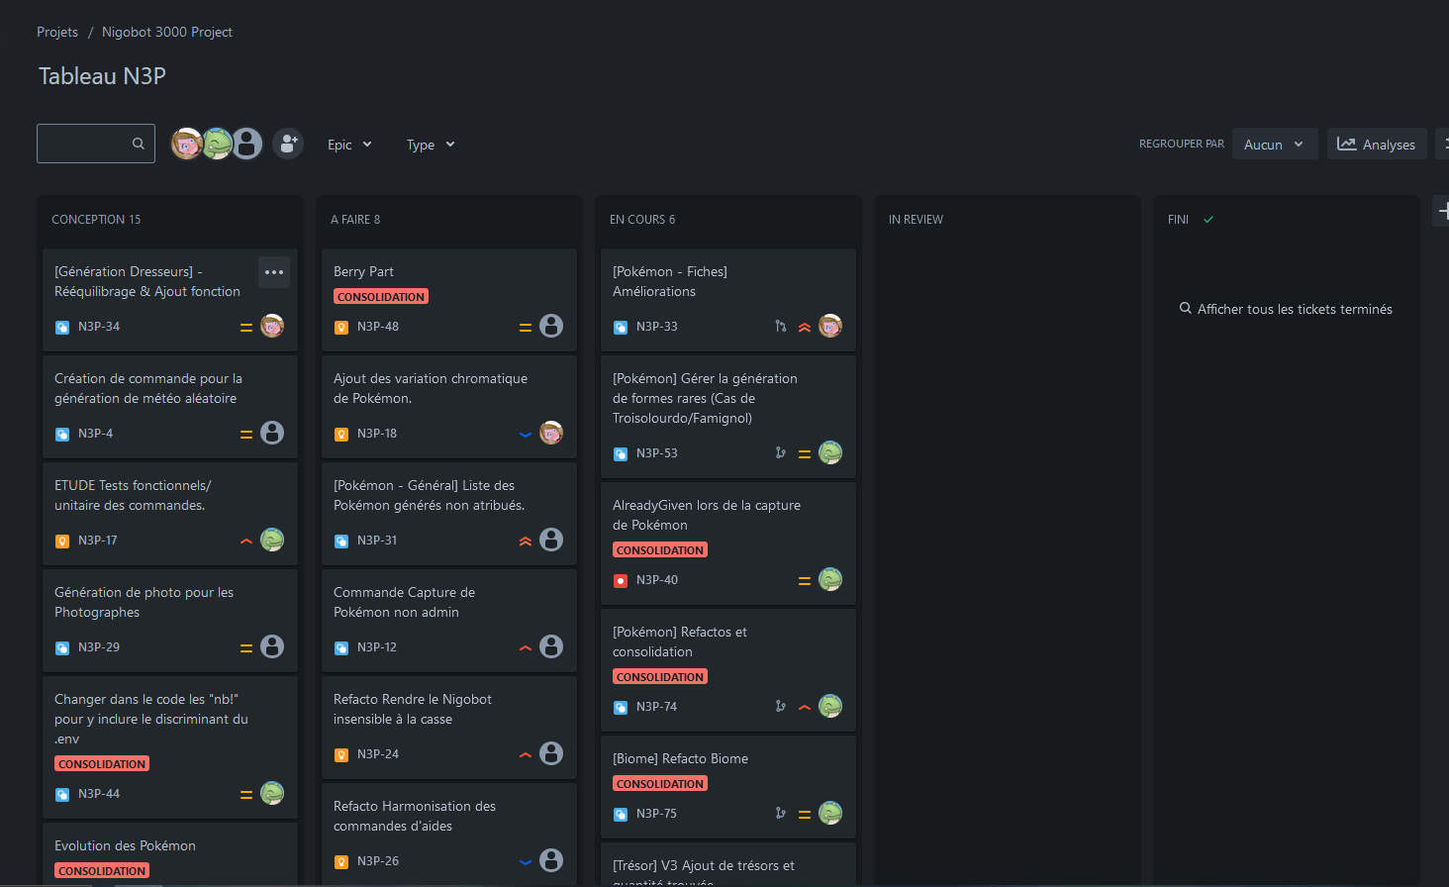
Task: Click the development branch icon on card N3P-75
Action: pyautogui.click(x=780, y=813)
